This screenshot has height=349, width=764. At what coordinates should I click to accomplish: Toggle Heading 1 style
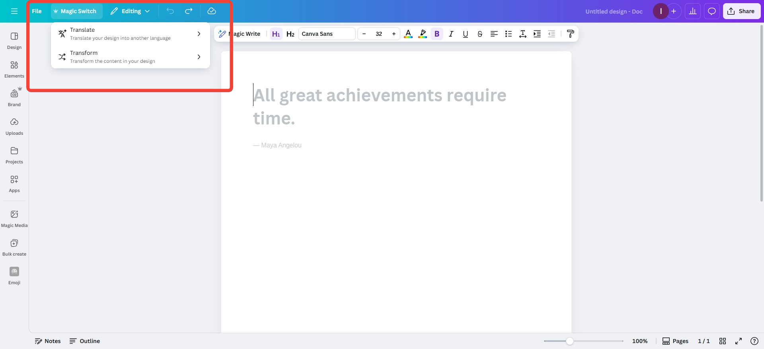276,34
